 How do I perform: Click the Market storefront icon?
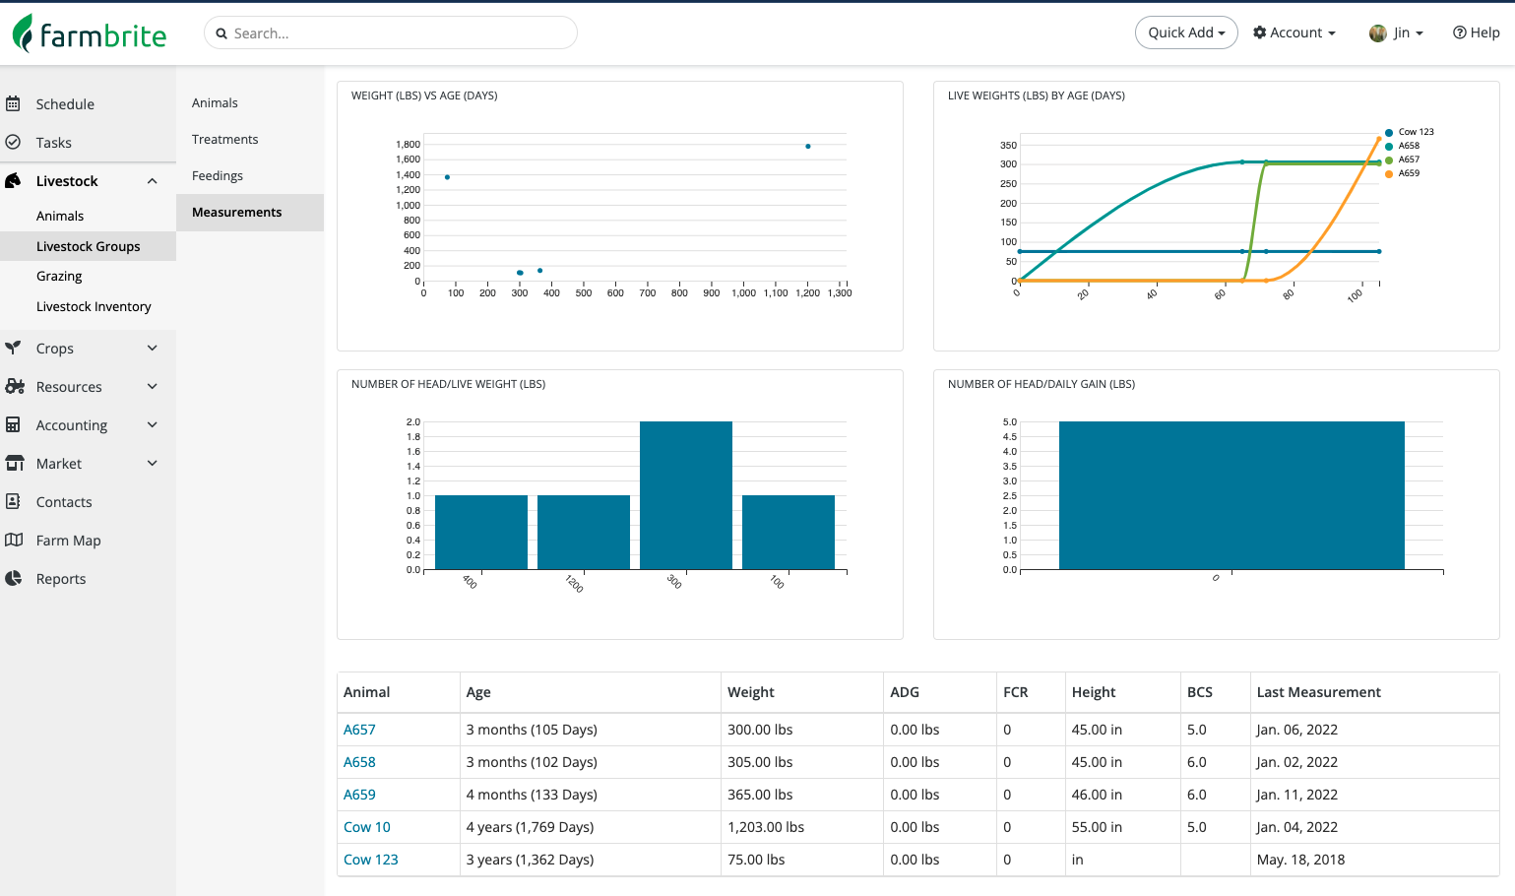click(x=15, y=463)
